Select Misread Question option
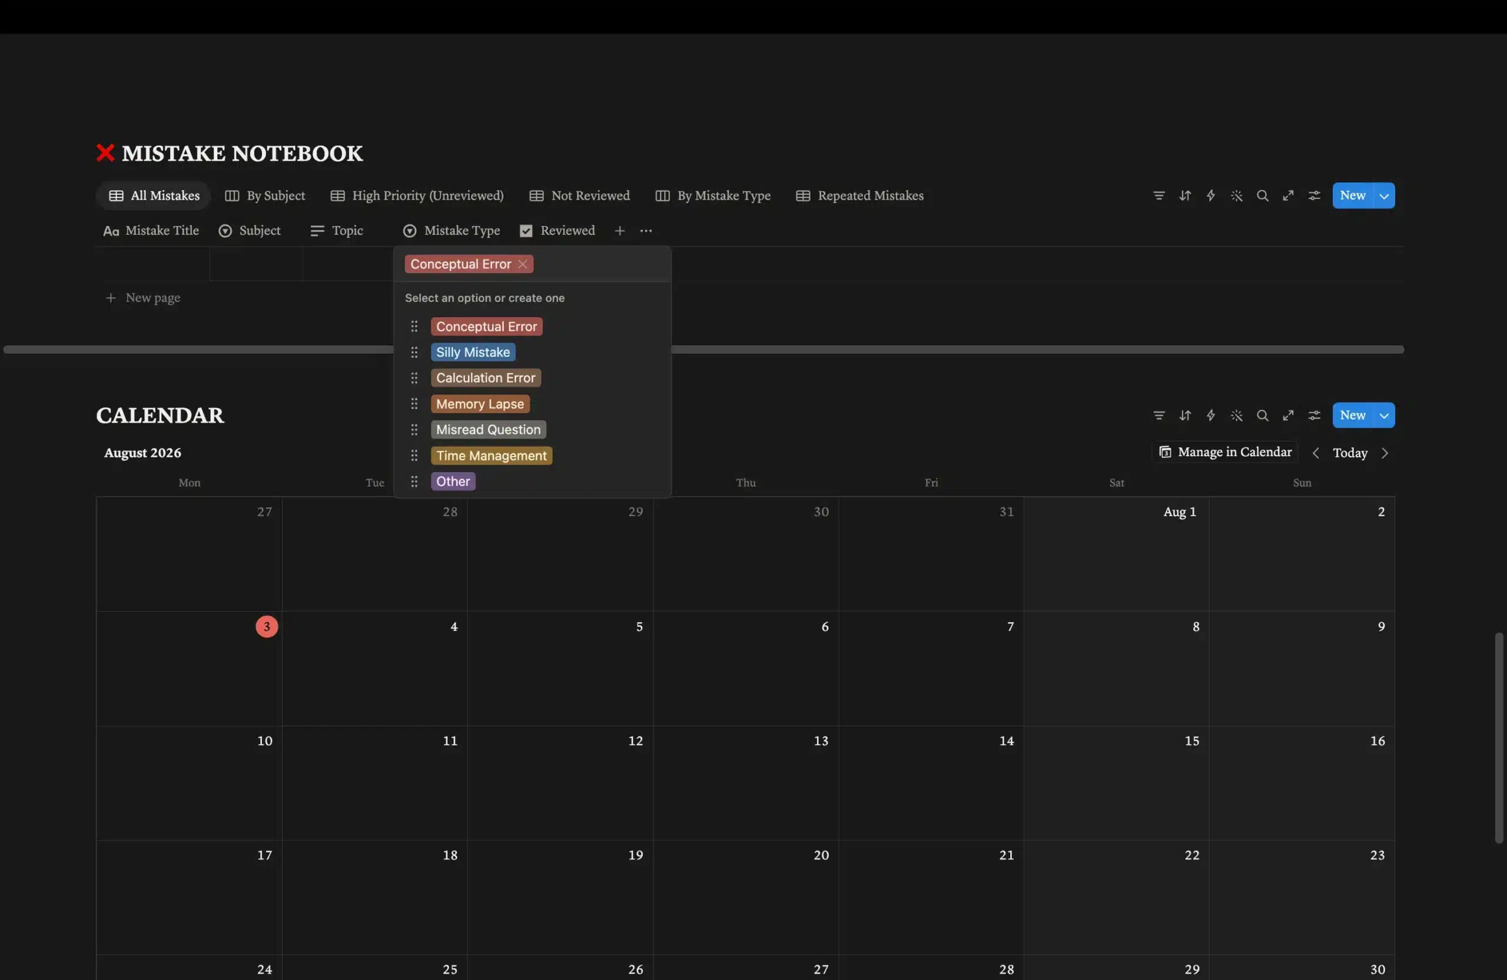The image size is (1507, 980). click(x=488, y=430)
